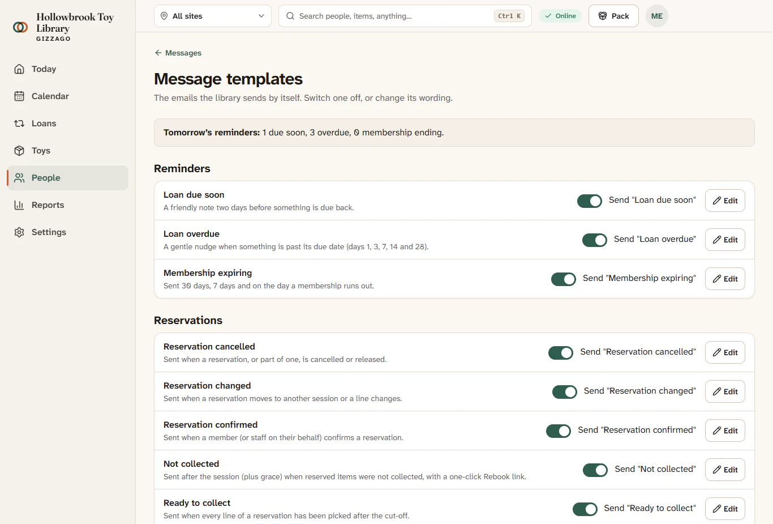This screenshot has width=773, height=524.
Task: Click the back arrow beside Messages
Action: [x=158, y=53]
